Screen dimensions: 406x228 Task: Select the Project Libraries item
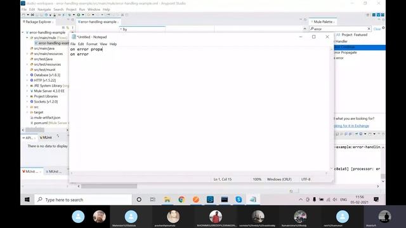(46, 96)
